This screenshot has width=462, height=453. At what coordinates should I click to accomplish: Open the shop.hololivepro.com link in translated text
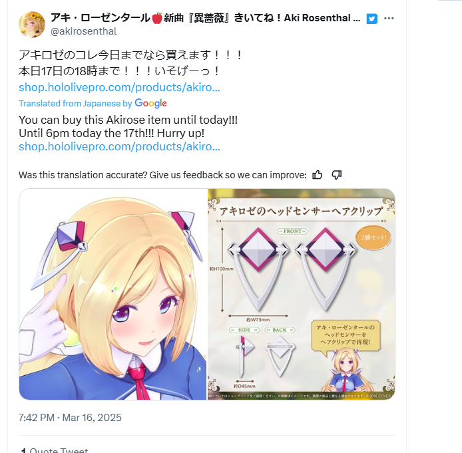119,146
